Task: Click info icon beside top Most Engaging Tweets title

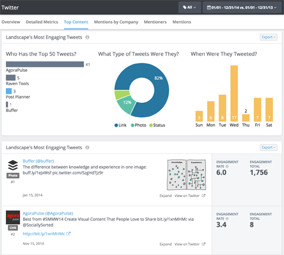Action: [88, 37]
